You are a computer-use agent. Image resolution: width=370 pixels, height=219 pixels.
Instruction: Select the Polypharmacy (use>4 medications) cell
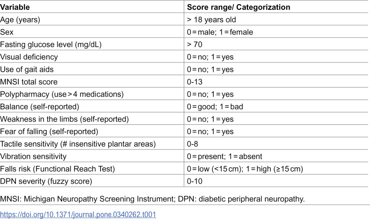coord(62,95)
